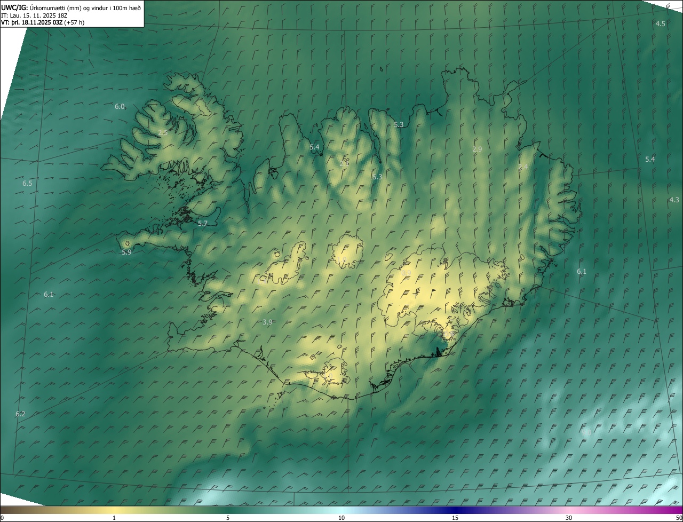
Task: Click the 6.2 value off the southwest
Action: (20, 414)
